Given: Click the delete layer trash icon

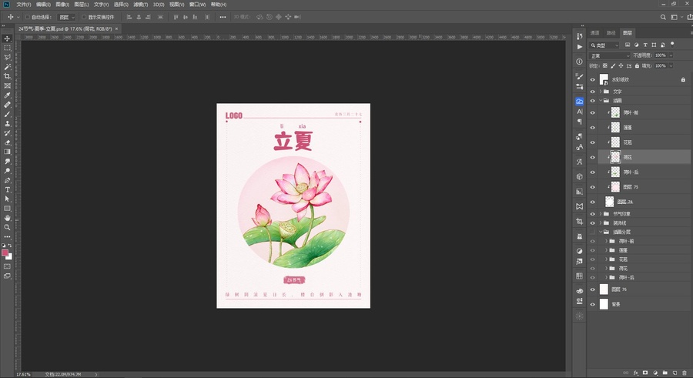Looking at the screenshot, I should (x=685, y=373).
